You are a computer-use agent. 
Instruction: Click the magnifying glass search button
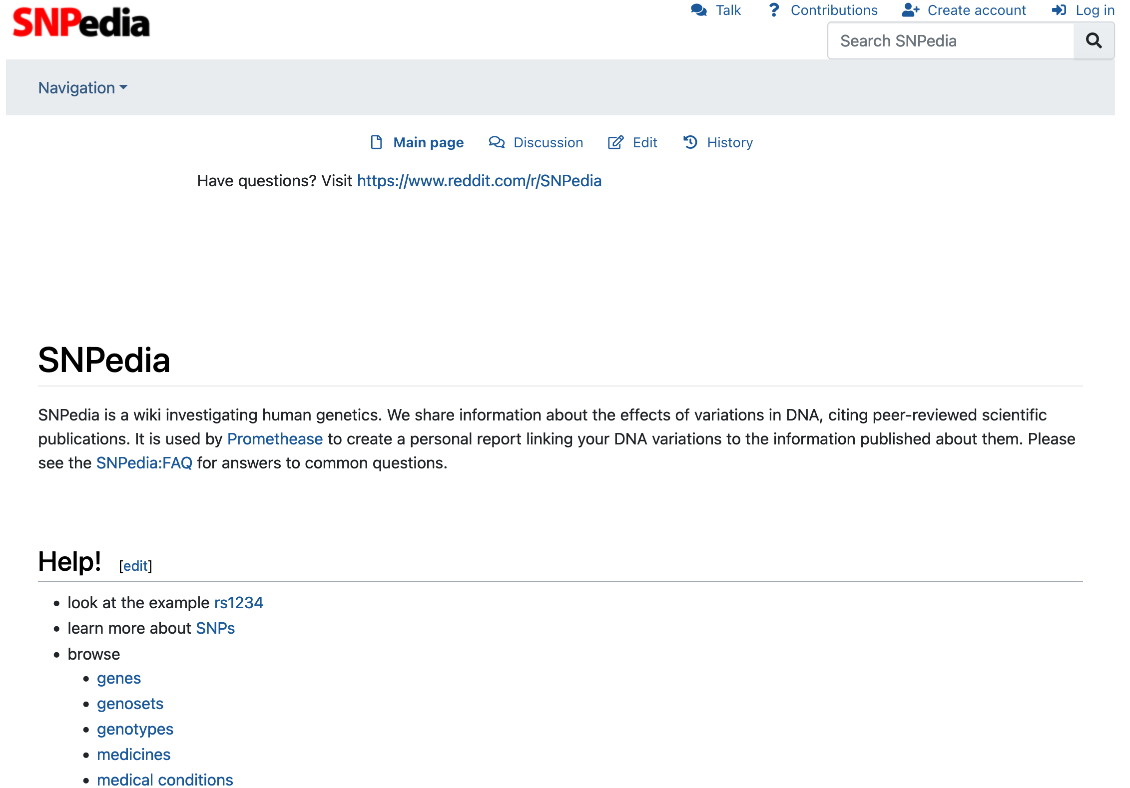tap(1093, 41)
